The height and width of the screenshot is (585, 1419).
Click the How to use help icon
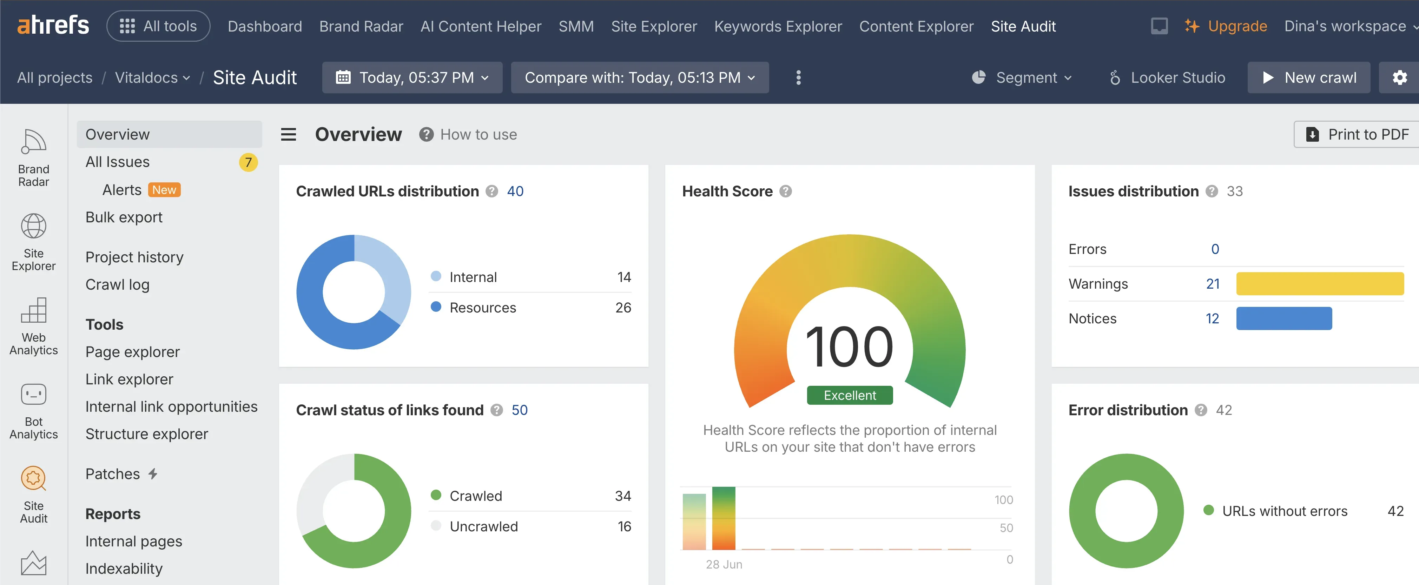point(426,134)
